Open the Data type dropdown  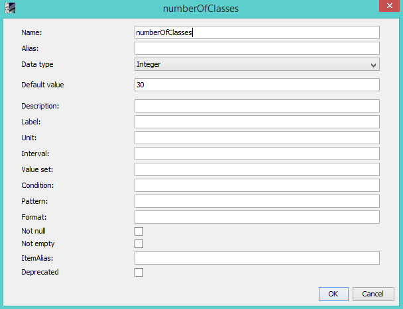(257, 64)
